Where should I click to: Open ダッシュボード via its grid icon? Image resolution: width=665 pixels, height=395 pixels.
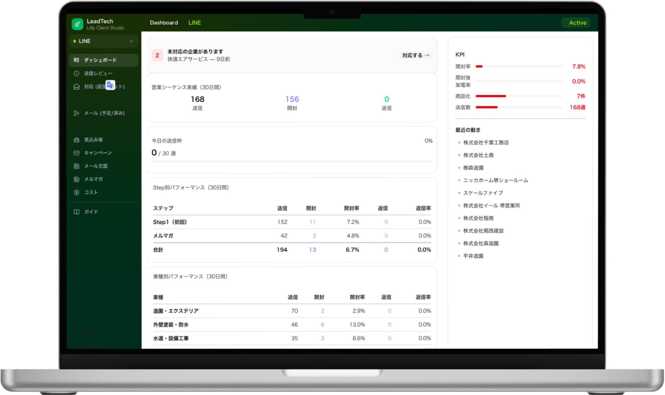(76, 60)
